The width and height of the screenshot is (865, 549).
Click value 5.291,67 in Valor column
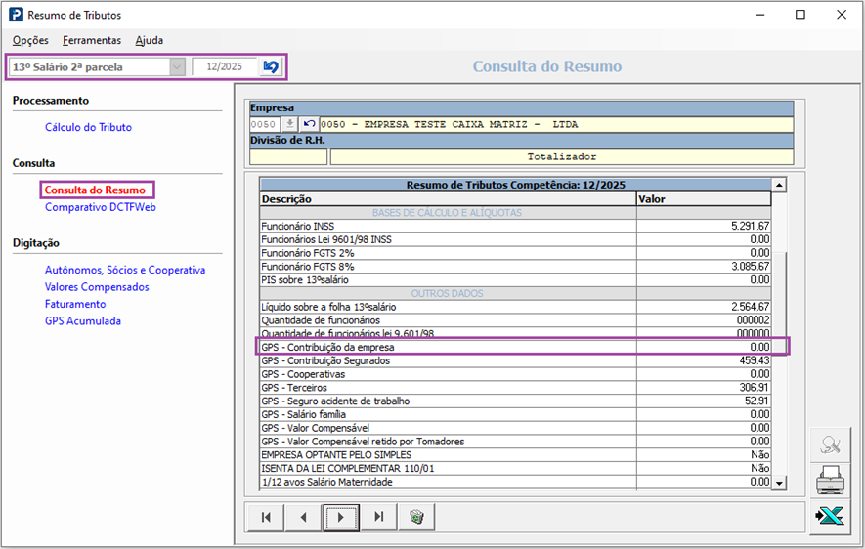[x=751, y=226]
